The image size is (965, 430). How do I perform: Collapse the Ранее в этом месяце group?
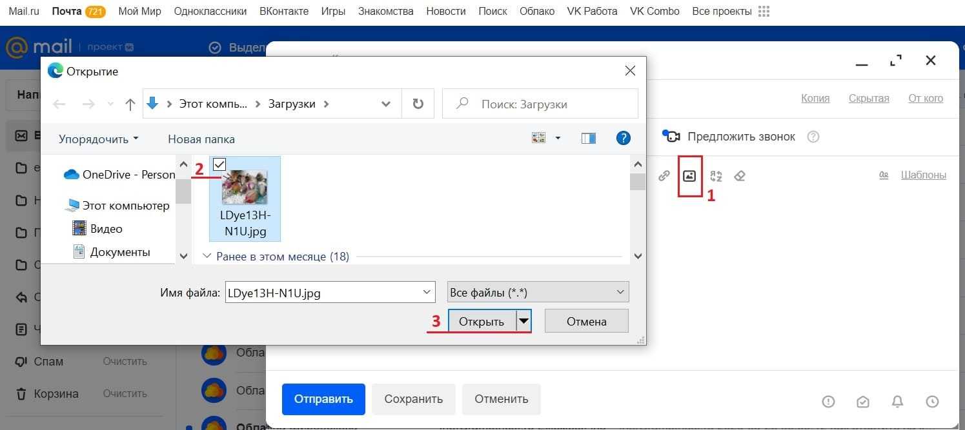(x=207, y=257)
